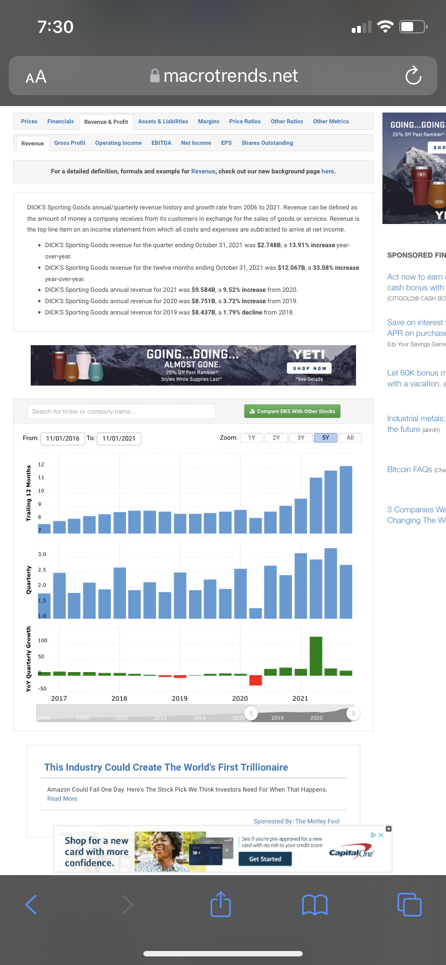Open the Price Ratios tab
446x965 pixels.
point(245,122)
